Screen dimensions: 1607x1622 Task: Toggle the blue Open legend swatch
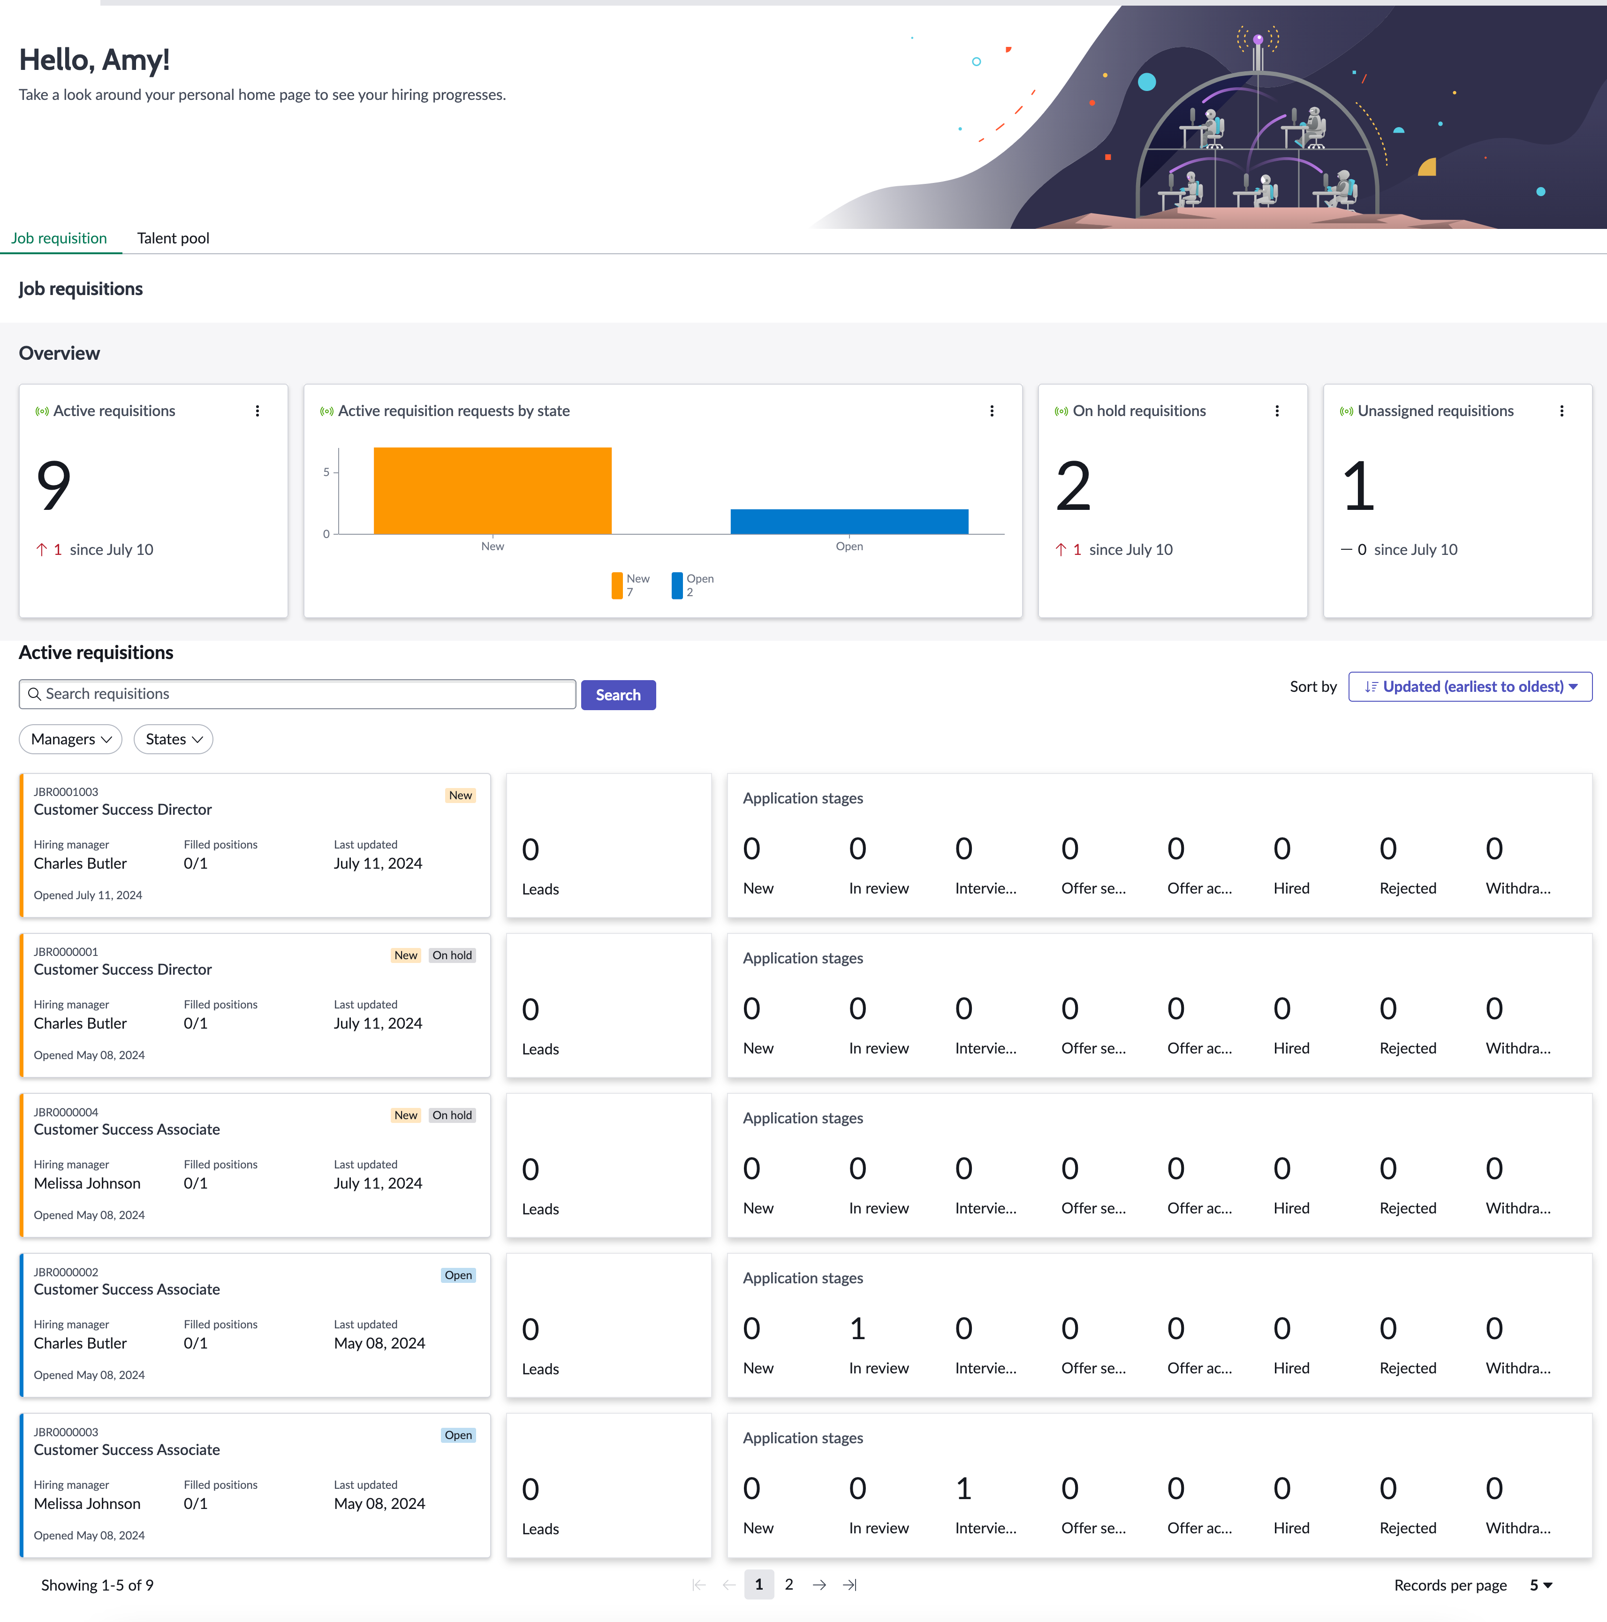click(677, 586)
